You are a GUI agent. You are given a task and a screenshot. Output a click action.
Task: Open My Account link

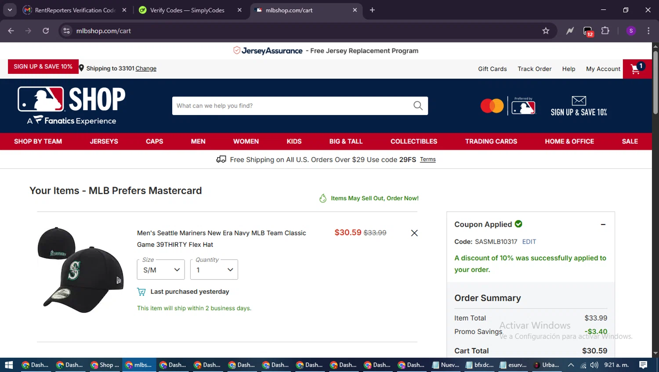[x=603, y=69]
